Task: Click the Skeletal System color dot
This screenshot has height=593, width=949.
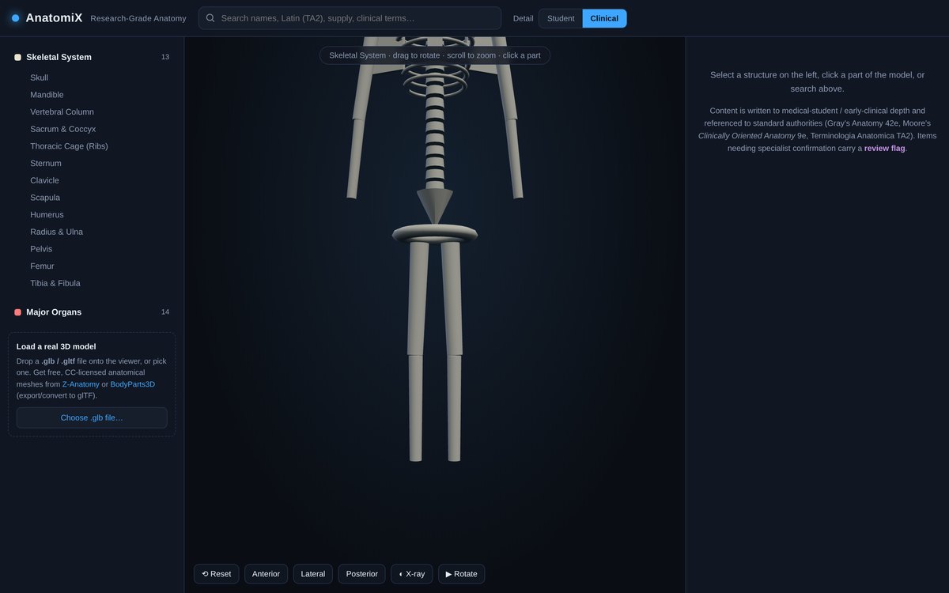Action: tap(18, 57)
